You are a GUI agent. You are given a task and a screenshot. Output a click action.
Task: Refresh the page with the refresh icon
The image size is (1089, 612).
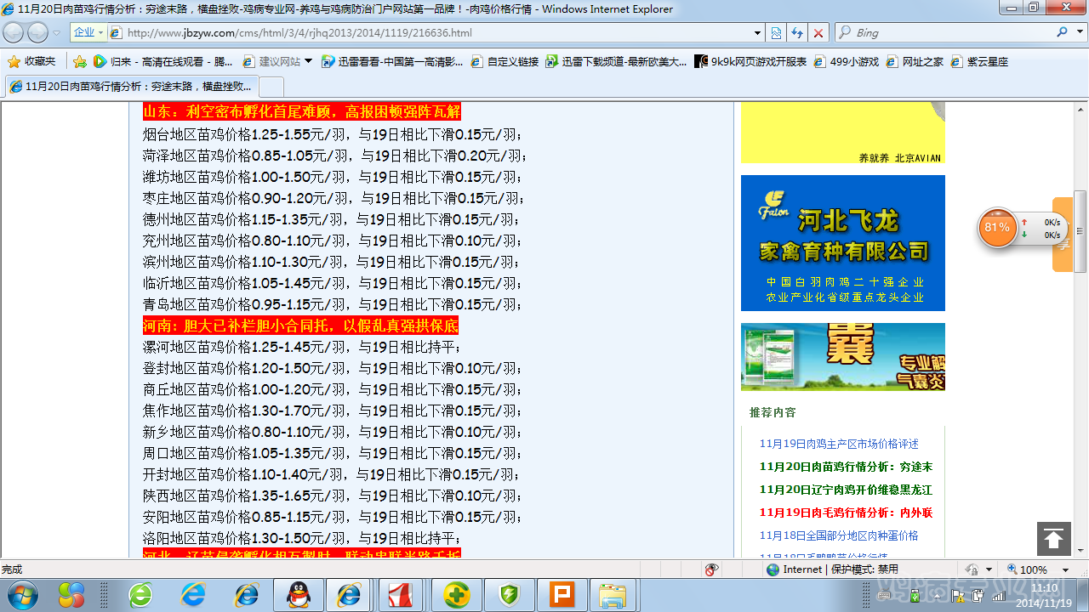pos(797,33)
